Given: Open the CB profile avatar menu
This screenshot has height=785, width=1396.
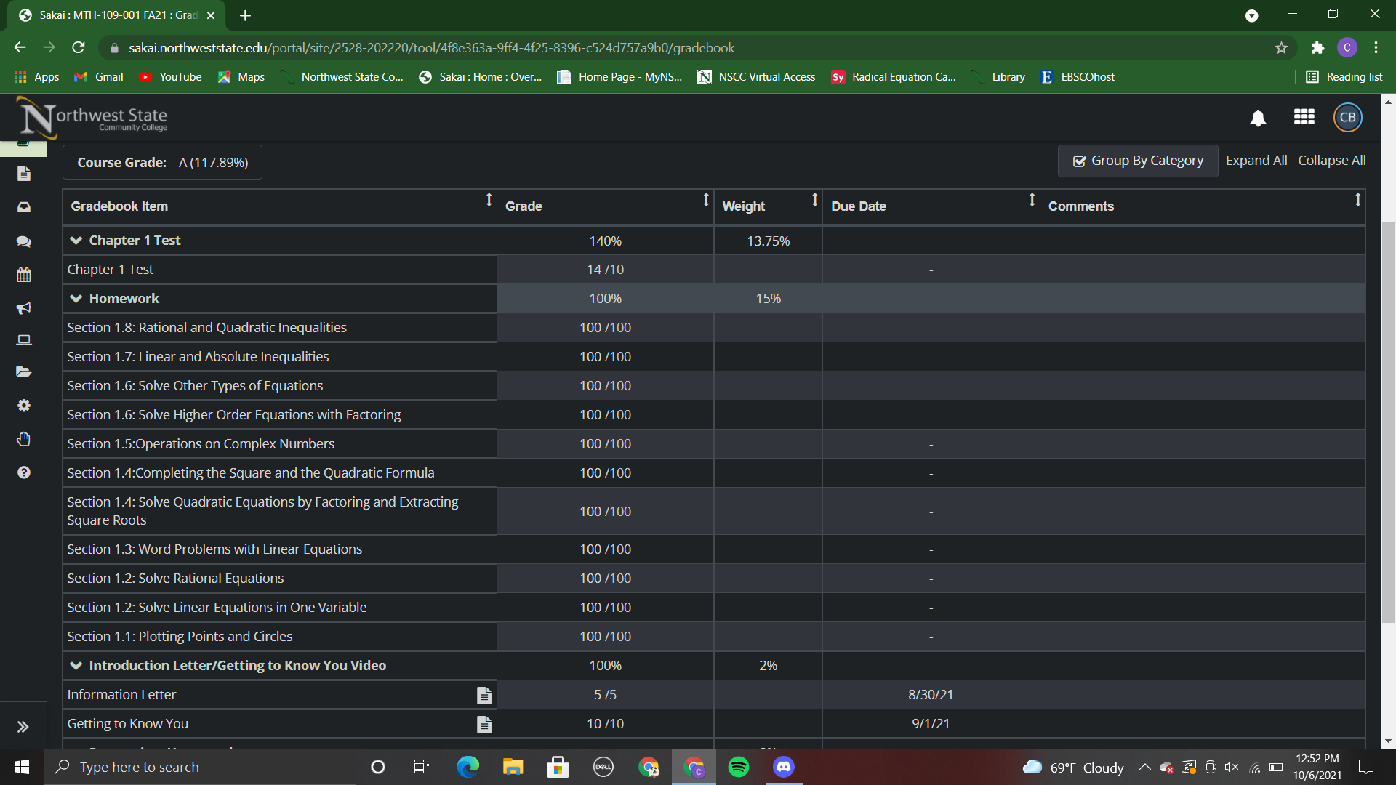Looking at the screenshot, I should 1347,117.
